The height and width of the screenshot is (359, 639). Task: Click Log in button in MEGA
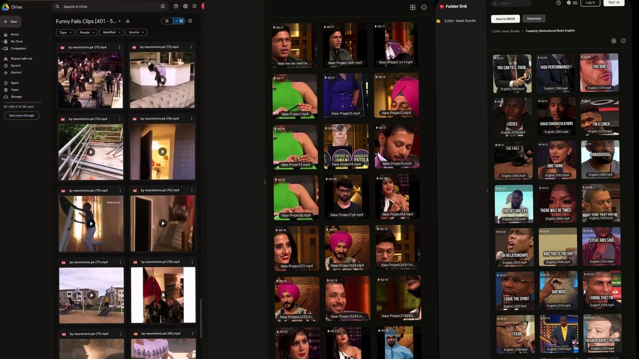point(590,2)
